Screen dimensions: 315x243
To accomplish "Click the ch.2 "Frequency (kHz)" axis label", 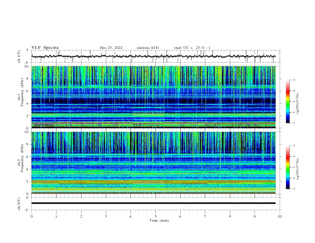I will [22, 158].
